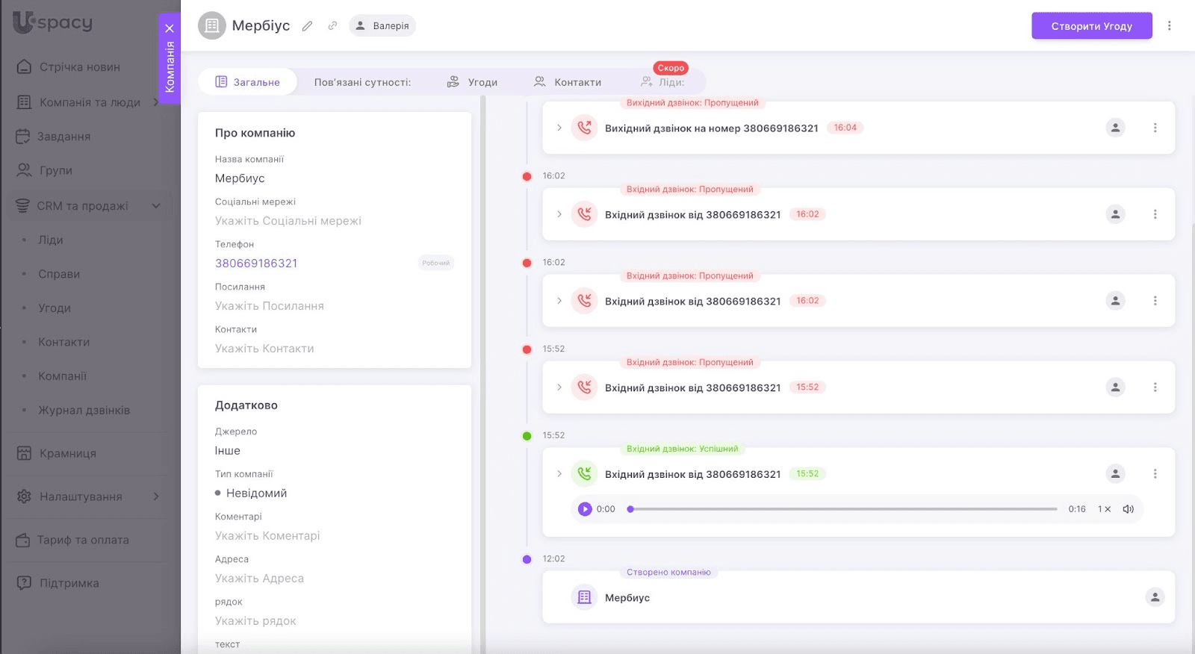The height and width of the screenshot is (654, 1195).
Task: Seek on the call recording progress bar
Action: [x=842, y=509]
